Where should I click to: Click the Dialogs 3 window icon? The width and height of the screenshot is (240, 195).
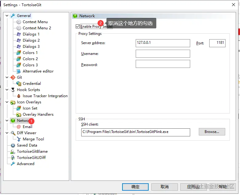19,47
